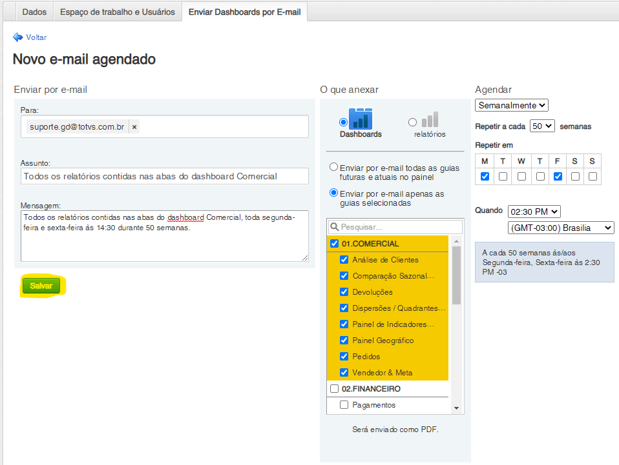Click the gray relatórios chart icon

click(430, 119)
